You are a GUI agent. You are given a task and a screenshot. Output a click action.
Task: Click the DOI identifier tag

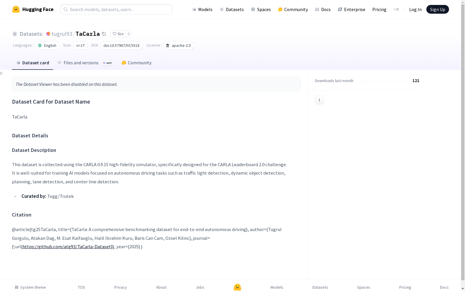(x=122, y=45)
